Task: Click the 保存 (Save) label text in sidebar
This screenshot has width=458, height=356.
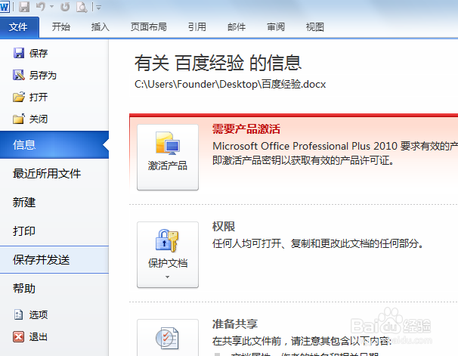Action: pos(39,53)
